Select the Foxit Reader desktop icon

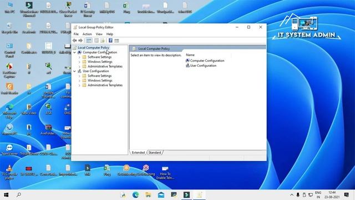(x=9, y=88)
